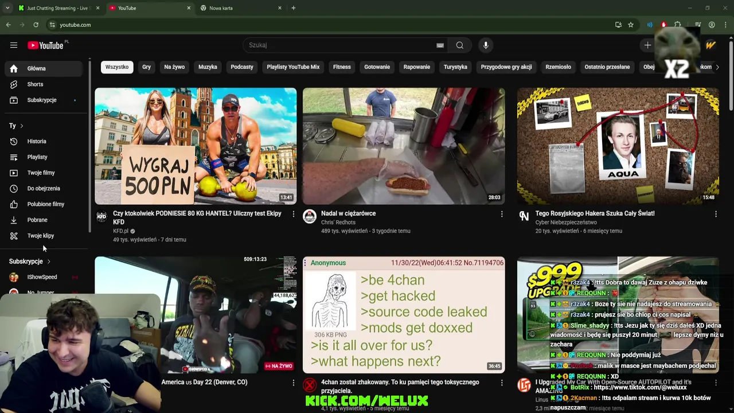Image resolution: width=734 pixels, height=413 pixels.
Task: Select the Fitness filter chip
Action: tap(342, 67)
